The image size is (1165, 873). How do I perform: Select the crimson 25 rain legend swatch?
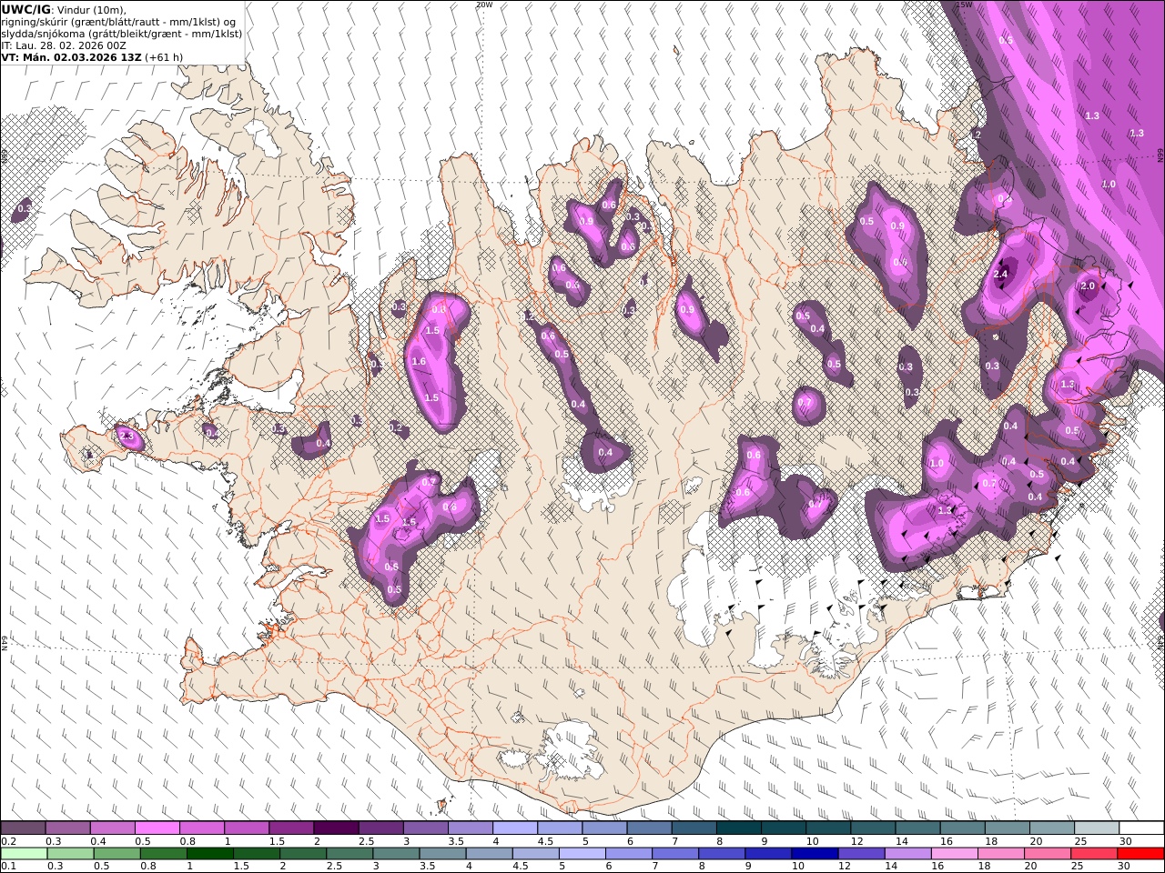pos(1093,854)
